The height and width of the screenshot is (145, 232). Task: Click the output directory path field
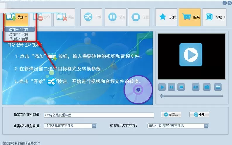99,115
